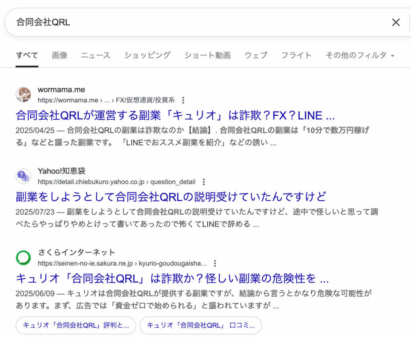Switch to the 画像 tab
Viewport: 411px width, 338px height.
pyautogui.click(x=59, y=55)
